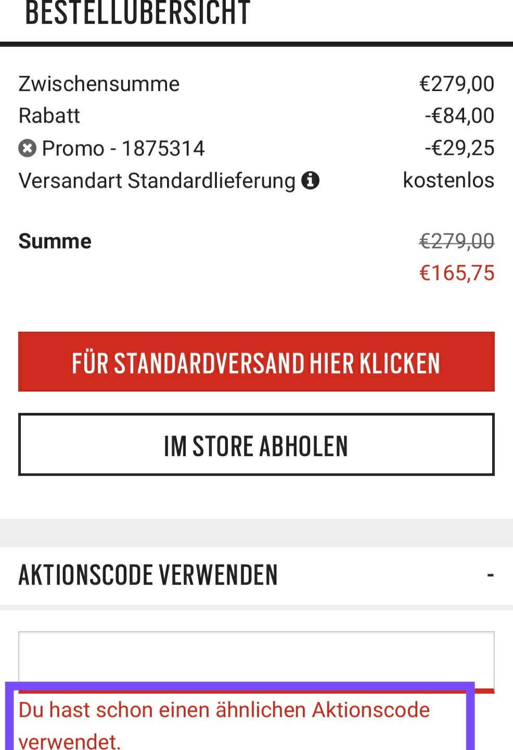
Task: Click the promo discount amount -€29,25
Action: pyautogui.click(x=459, y=148)
